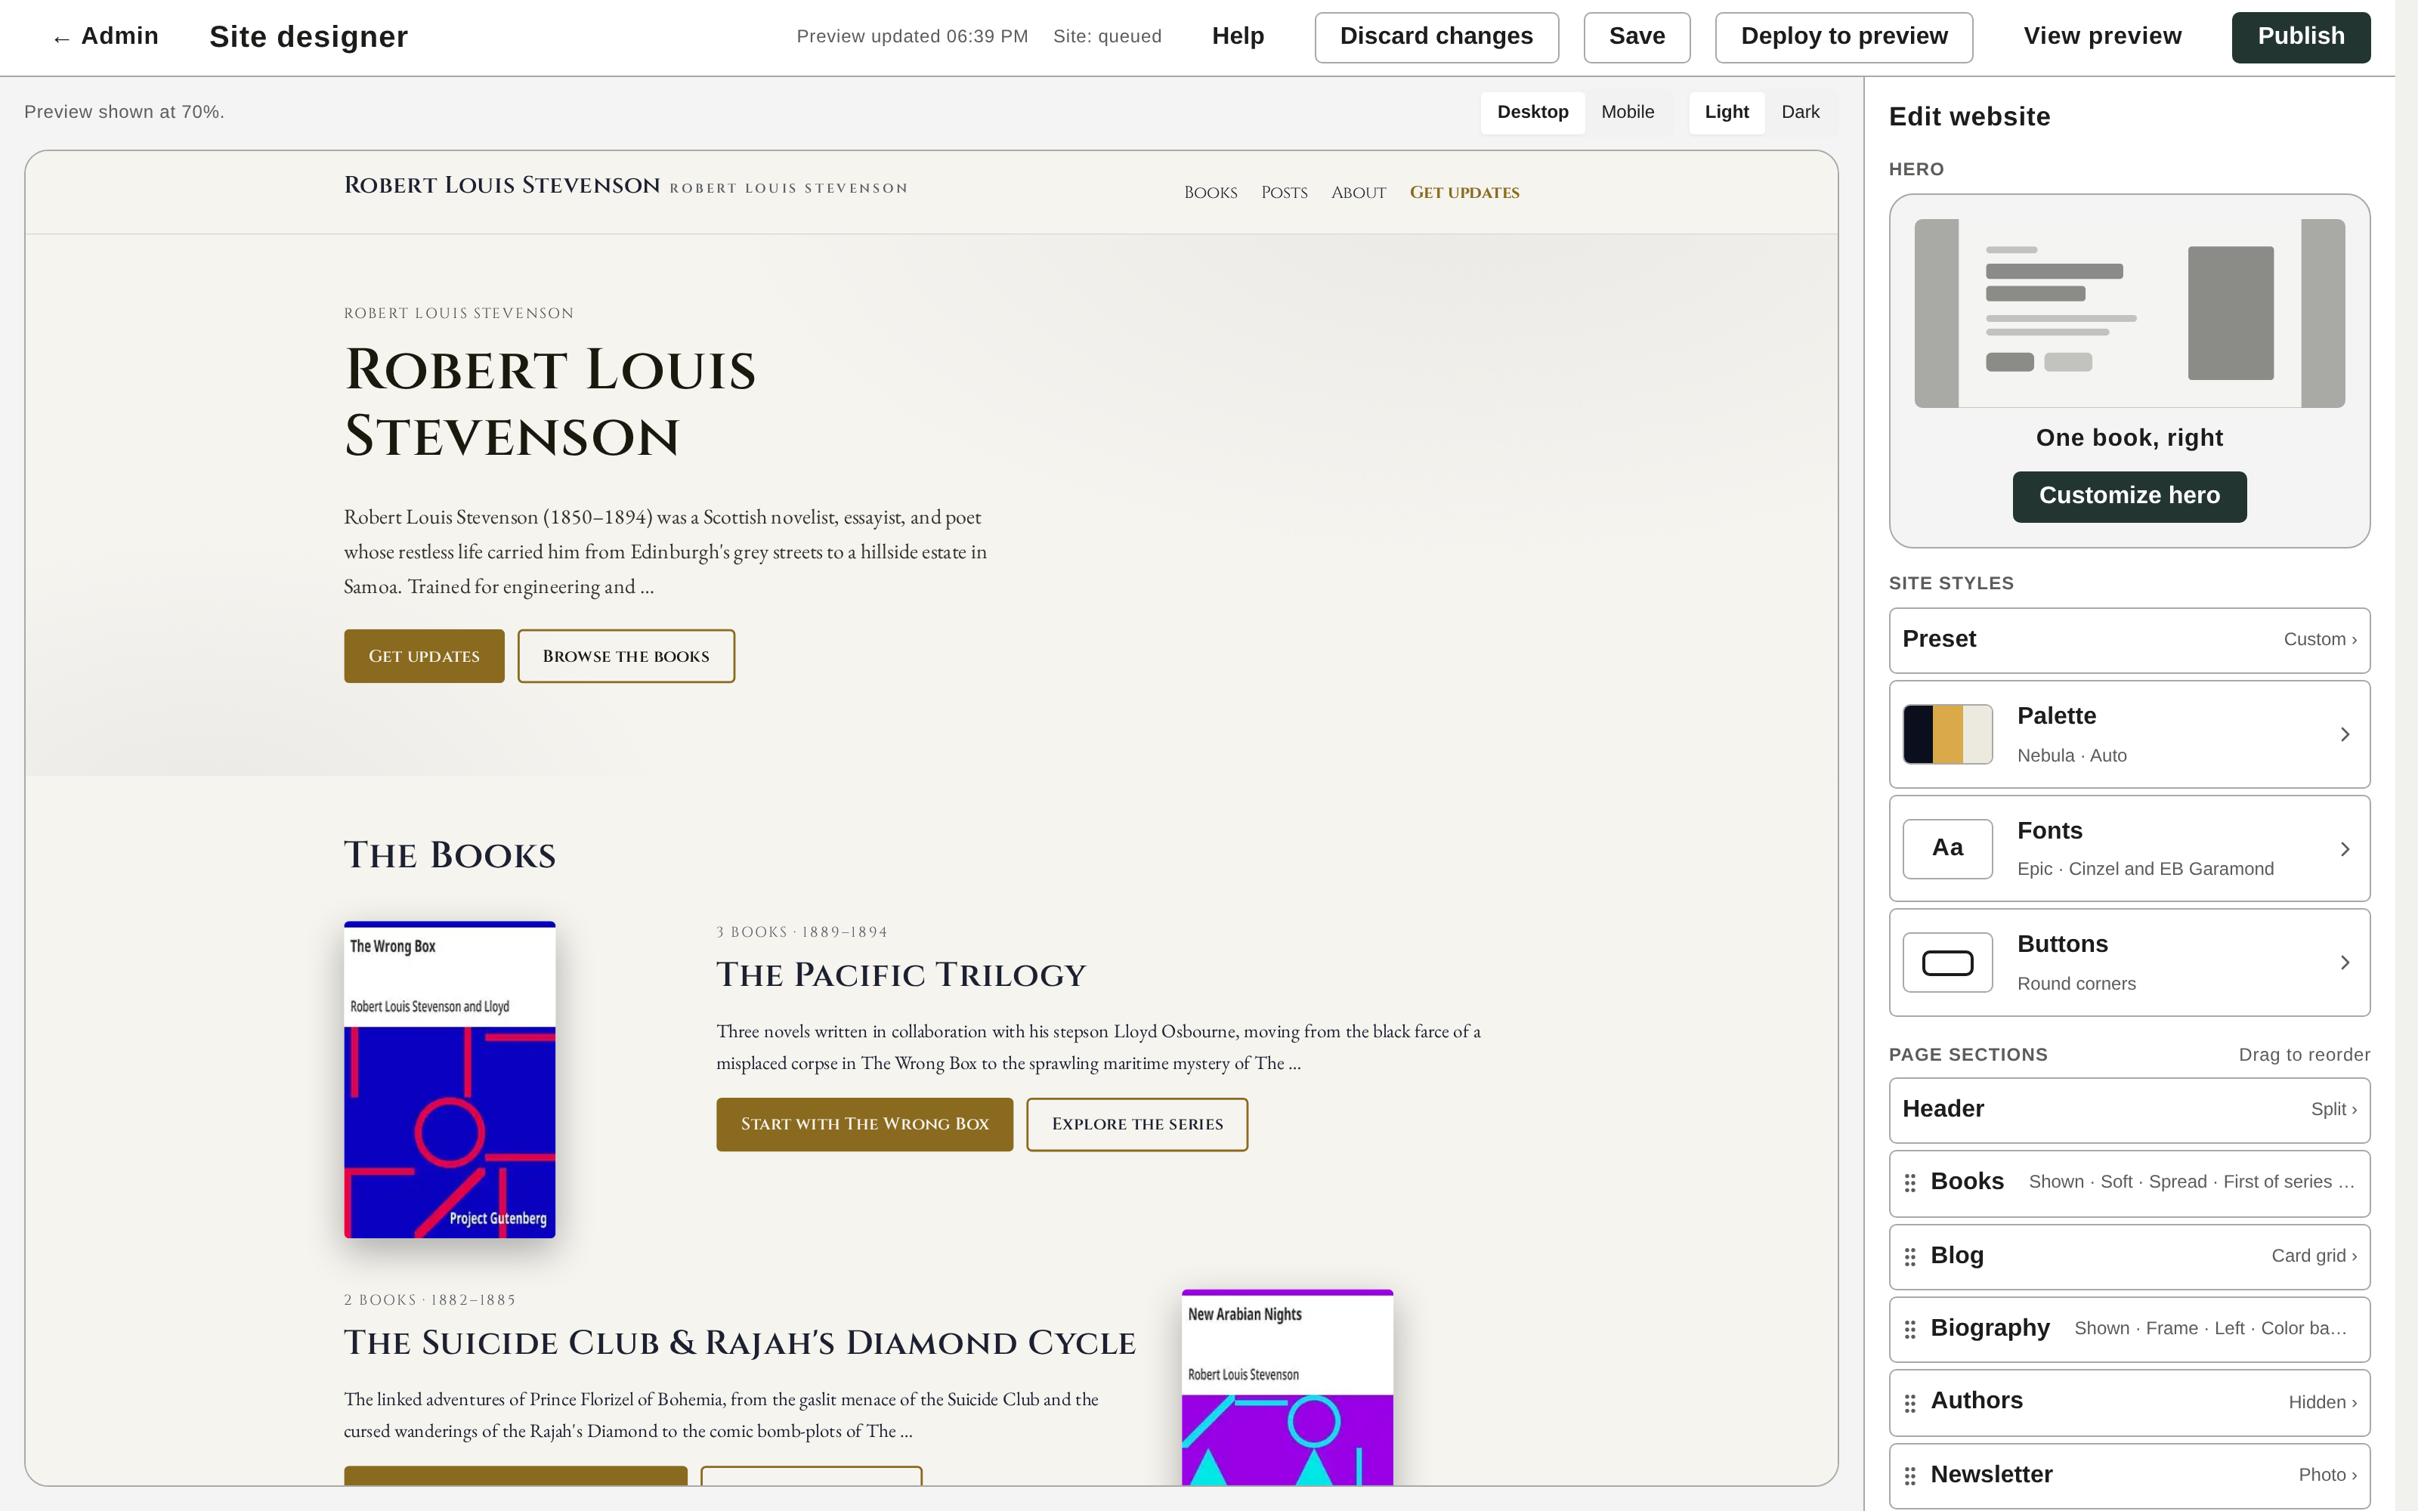Viewport: 2418px width, 1511px height.
Task: Go back to Admin via arrow link
Action: coord(106,37)
